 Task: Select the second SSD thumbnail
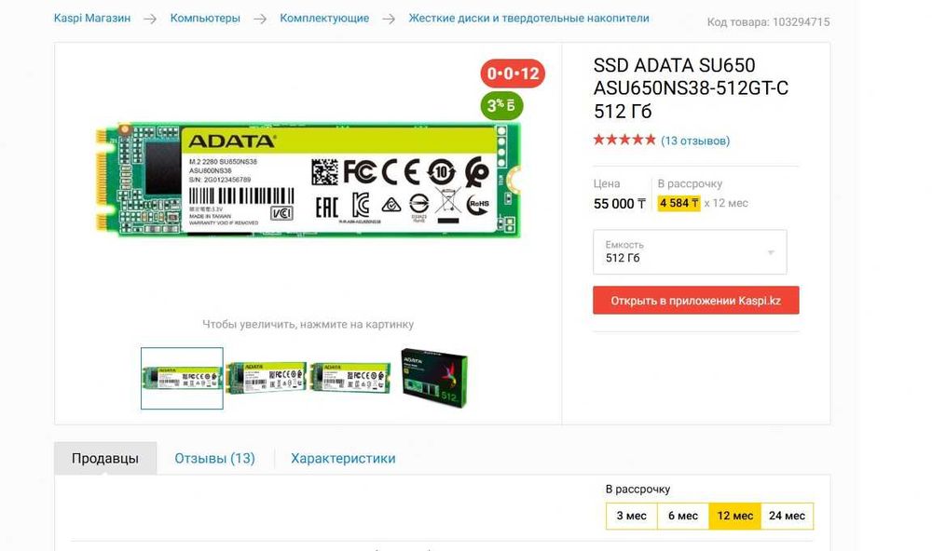[x=266, y=377]
